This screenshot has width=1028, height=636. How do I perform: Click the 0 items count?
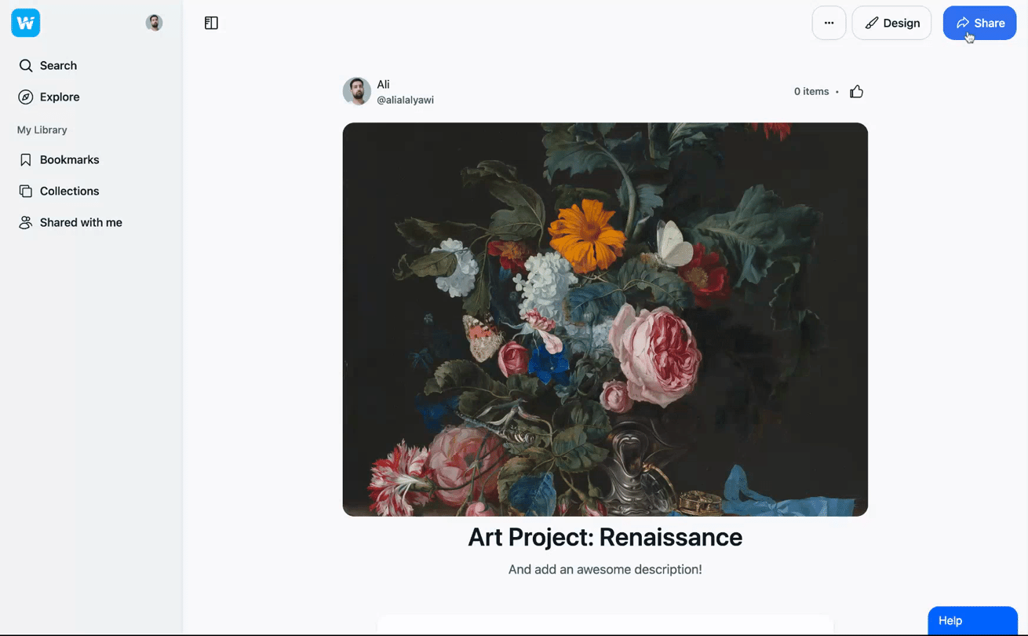tap(811, 92)
